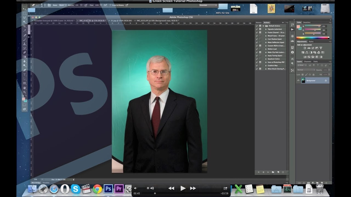The height and width of the screenshot is (197, 351).
Task: Select the Clone Stamp tool
Action: pos(25,44)
